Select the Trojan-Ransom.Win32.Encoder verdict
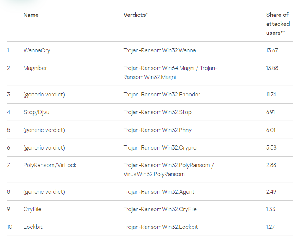302x243 pixels. click(x=162, y=95)
